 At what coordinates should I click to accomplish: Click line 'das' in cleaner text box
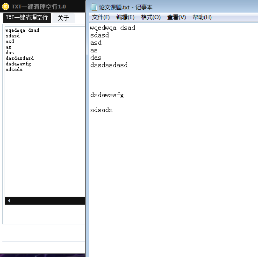(10, 52)
